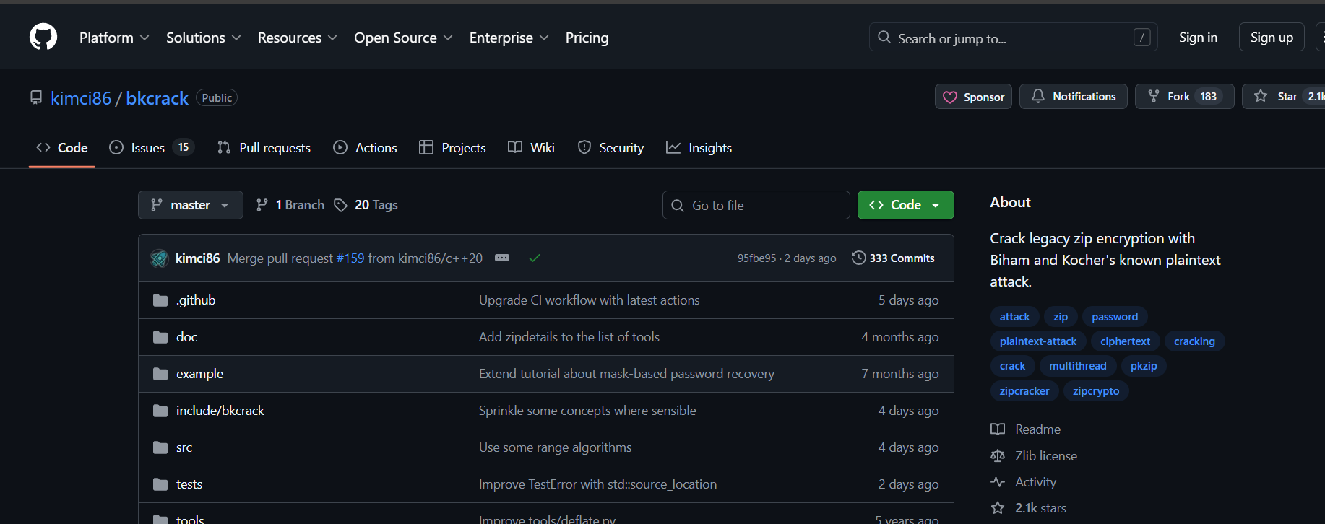The height and width of the screenshot is (524, 1325).
Task: Expand commit message with the ellipsis icon
Action: tap(502, 258)
